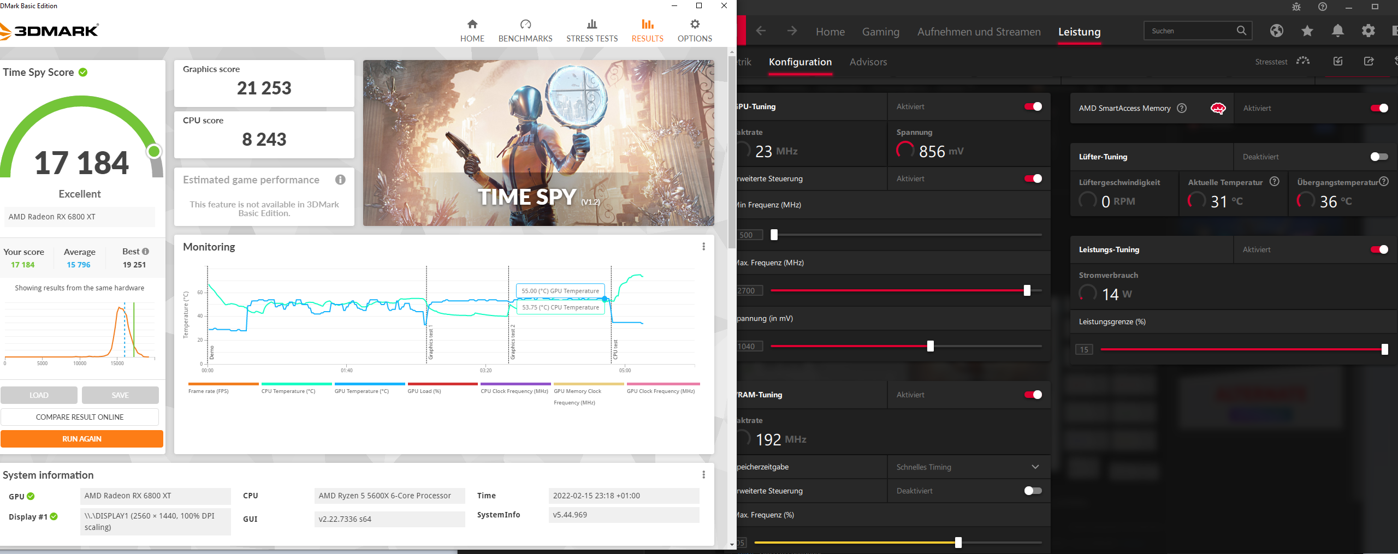Go forward using the AMD forward arrow

[792, 31]
